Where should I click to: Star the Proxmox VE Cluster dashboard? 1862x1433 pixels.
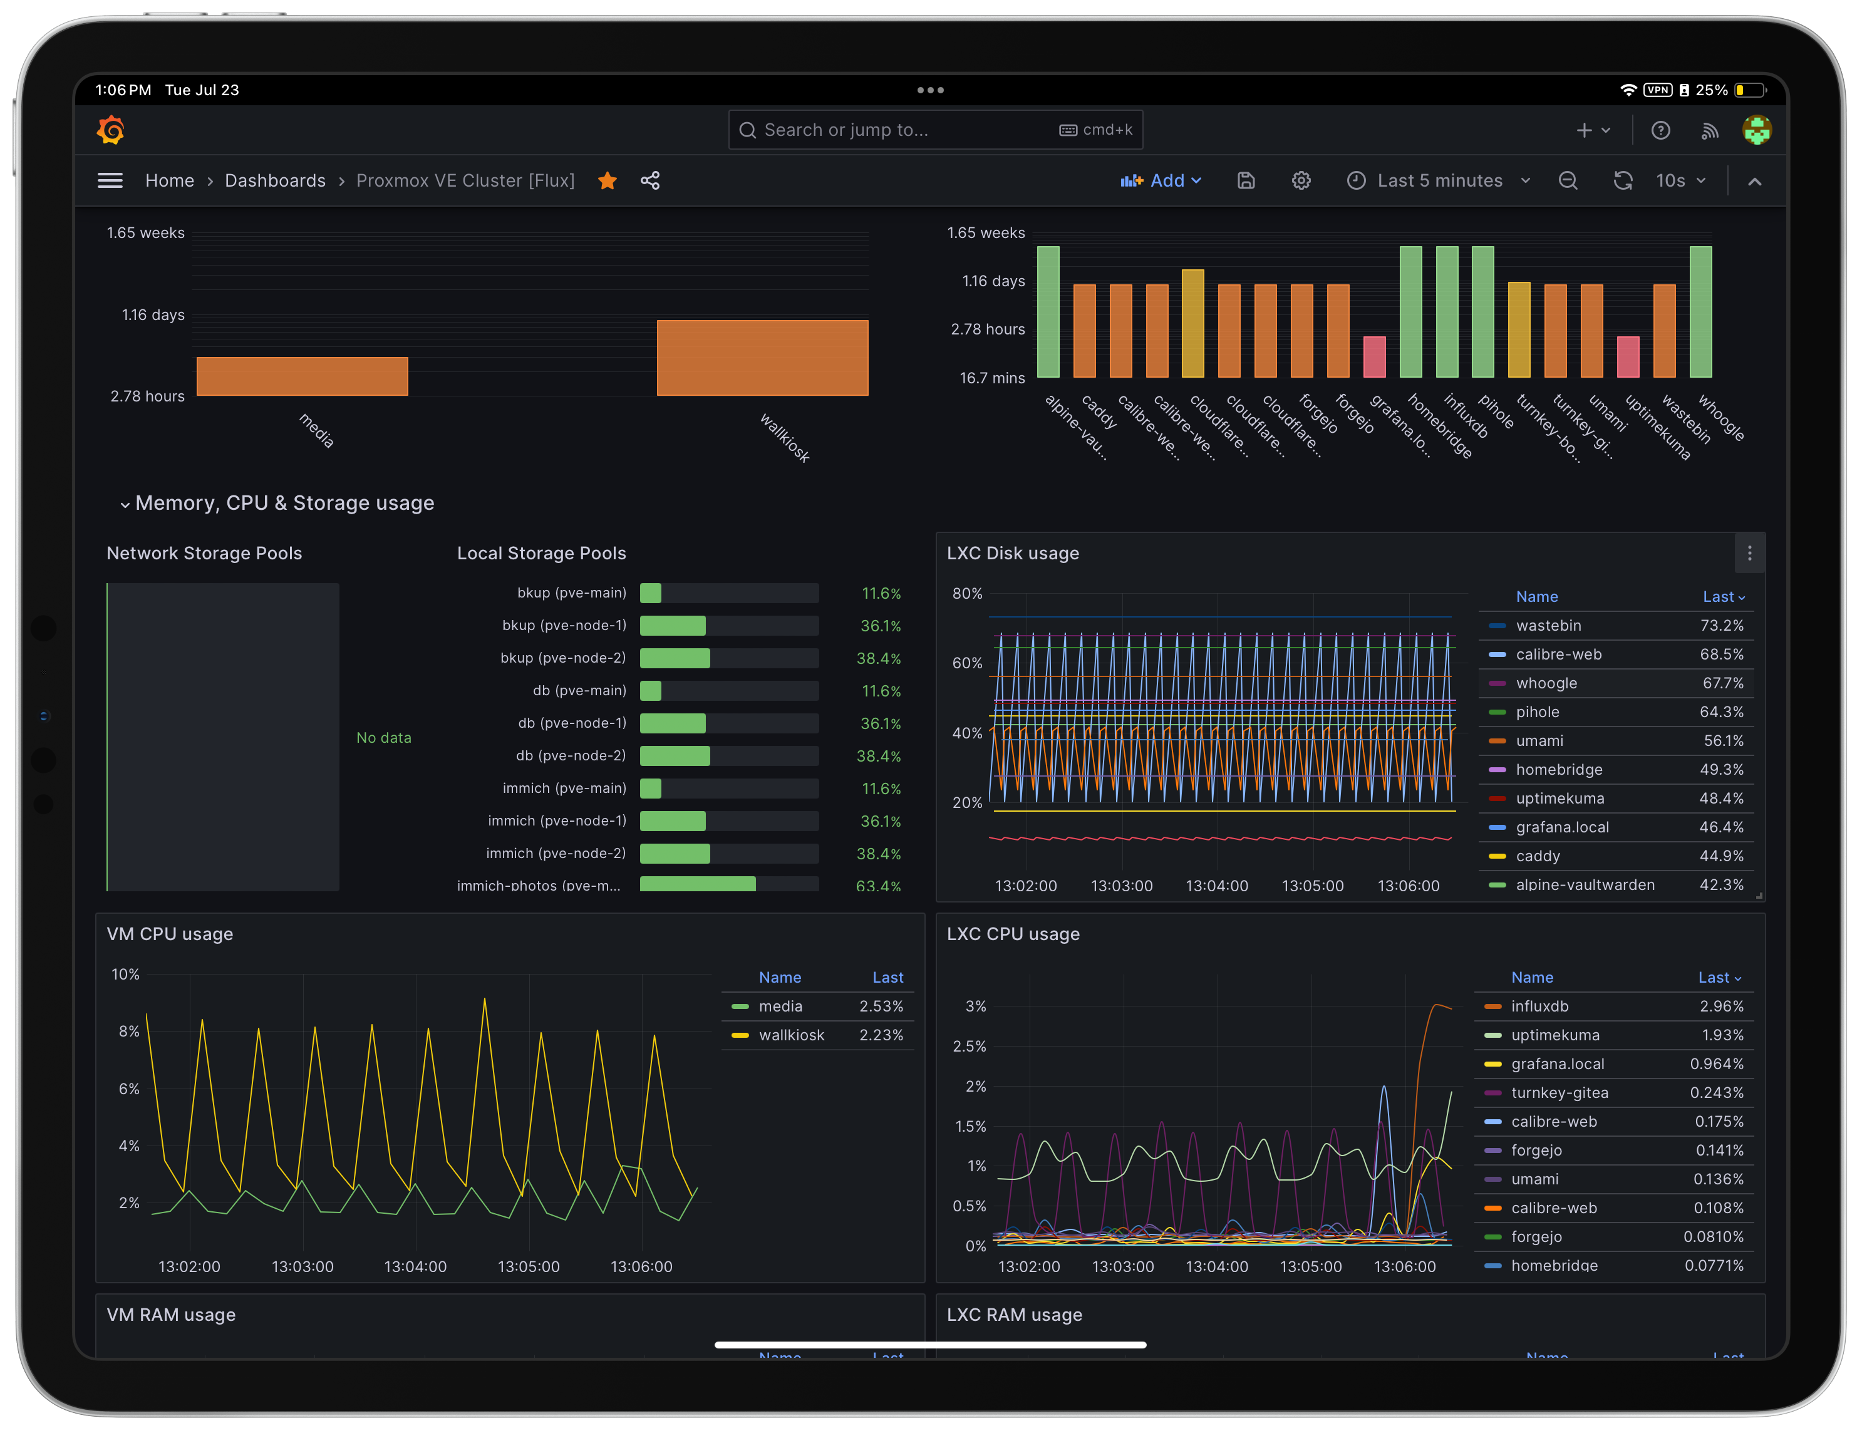tap(607, 181)
